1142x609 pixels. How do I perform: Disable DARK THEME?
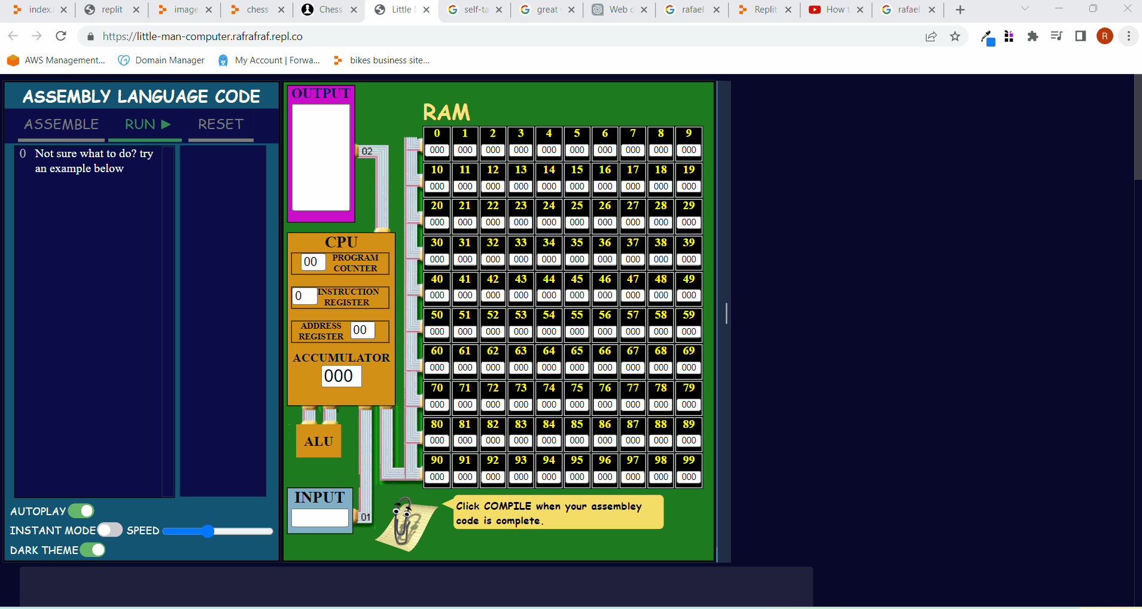tap(93, 550)
